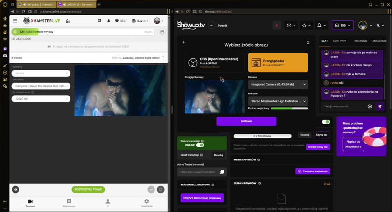This screenshot has height=212, width=392.
Task: Click the Rozdzielczość help icon
Action: 33,93
